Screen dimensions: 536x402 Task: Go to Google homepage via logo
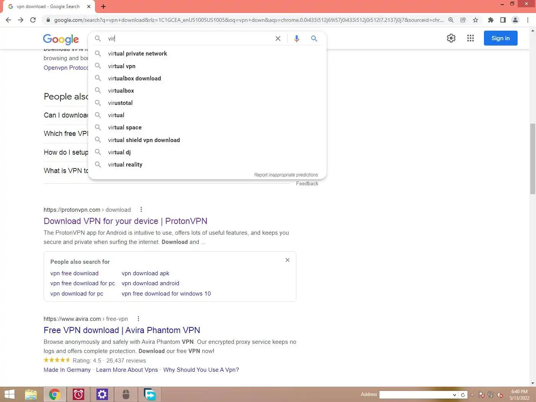(61, 39)
